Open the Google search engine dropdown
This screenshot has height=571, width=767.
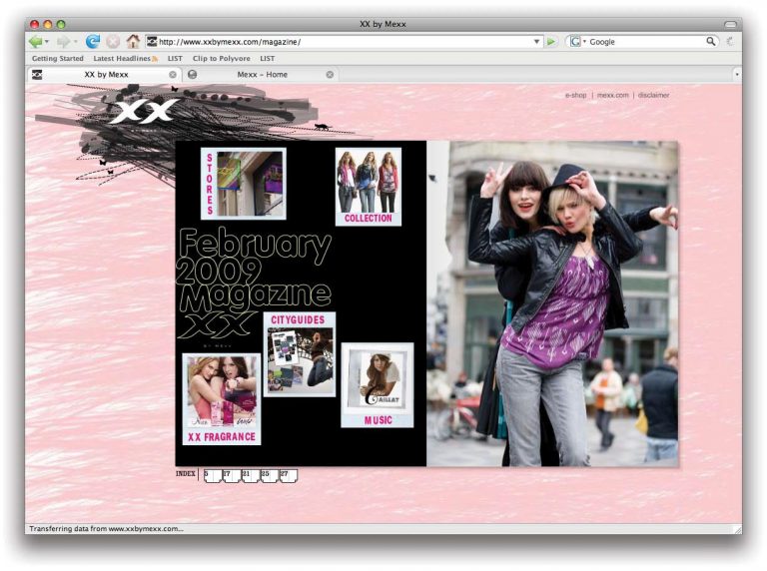(577, 42)
